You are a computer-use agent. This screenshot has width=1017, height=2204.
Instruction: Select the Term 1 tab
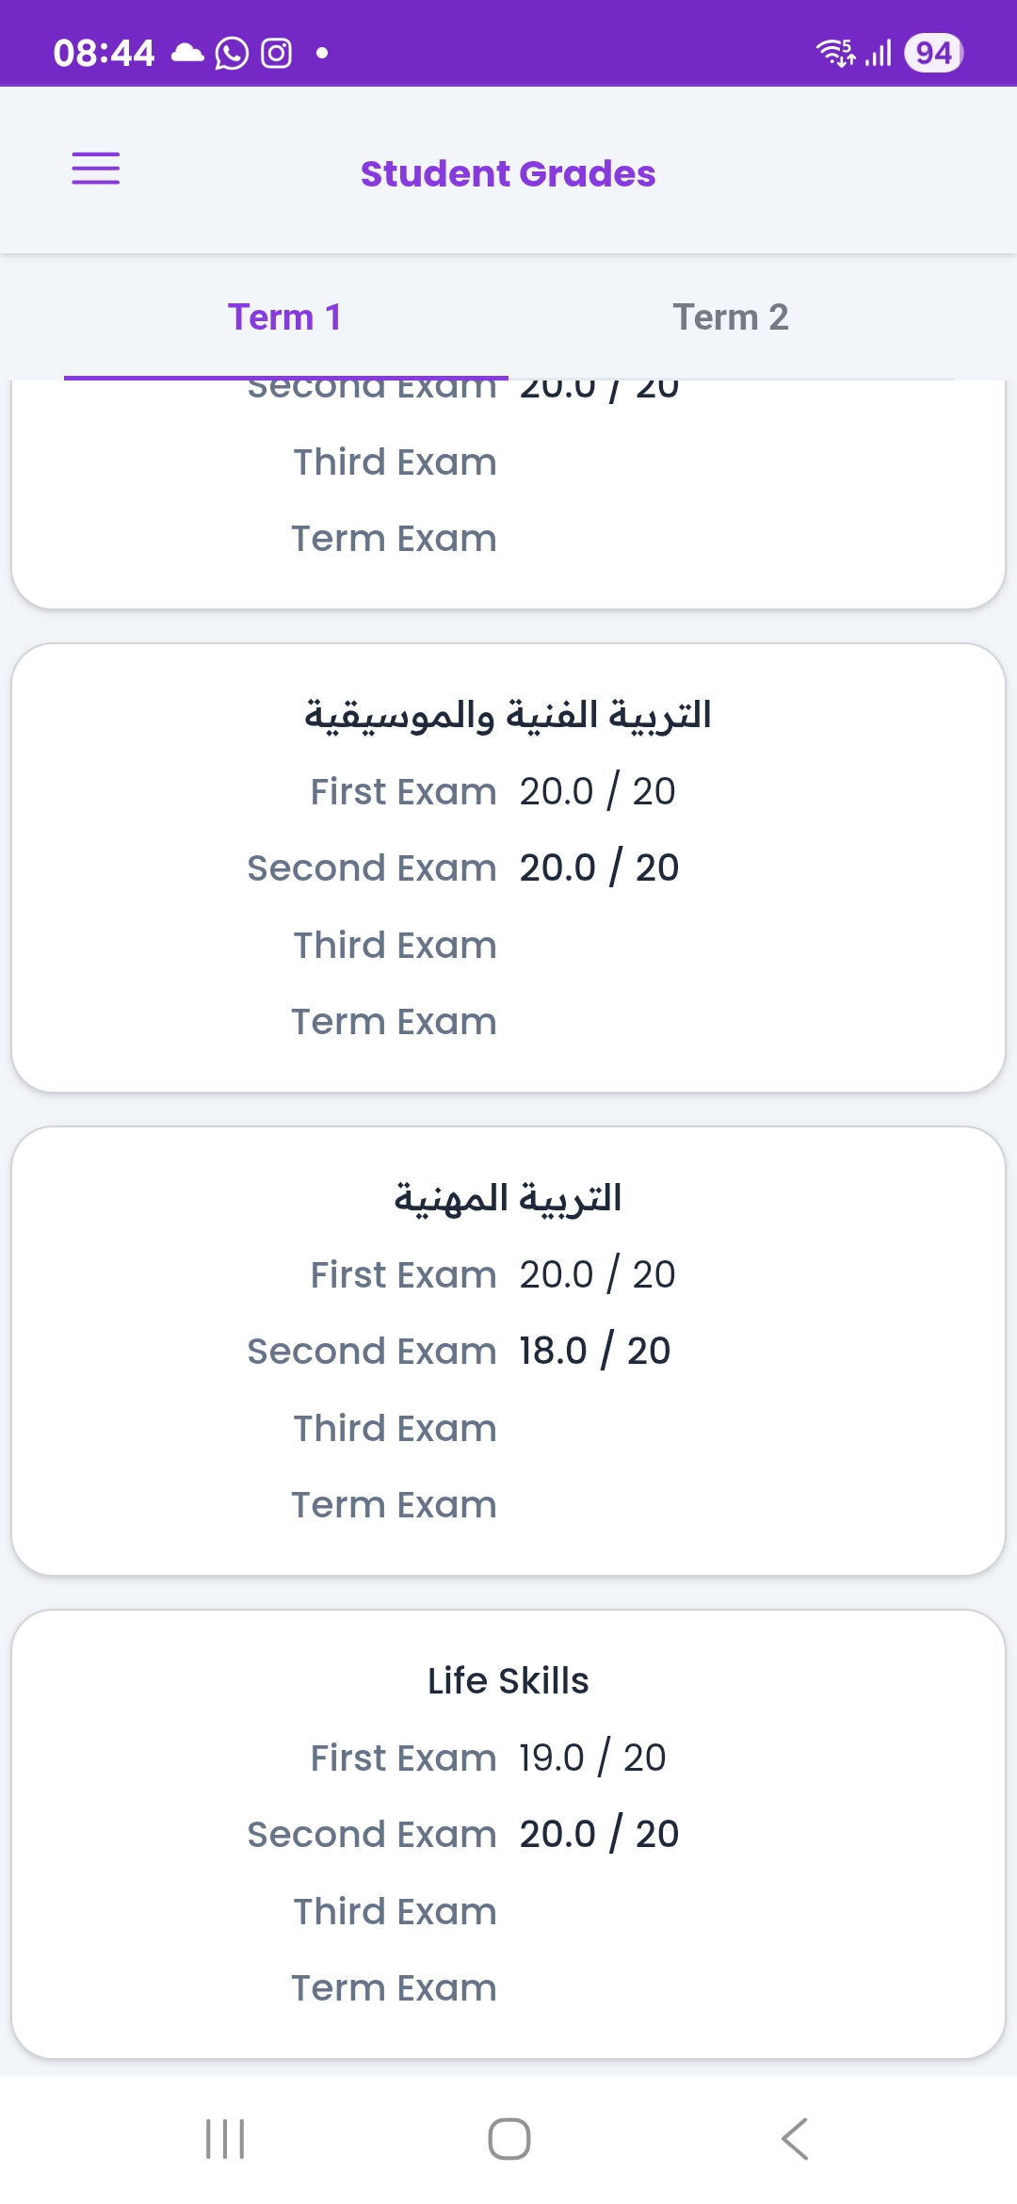pyautogui.click(x=284, y=317)
